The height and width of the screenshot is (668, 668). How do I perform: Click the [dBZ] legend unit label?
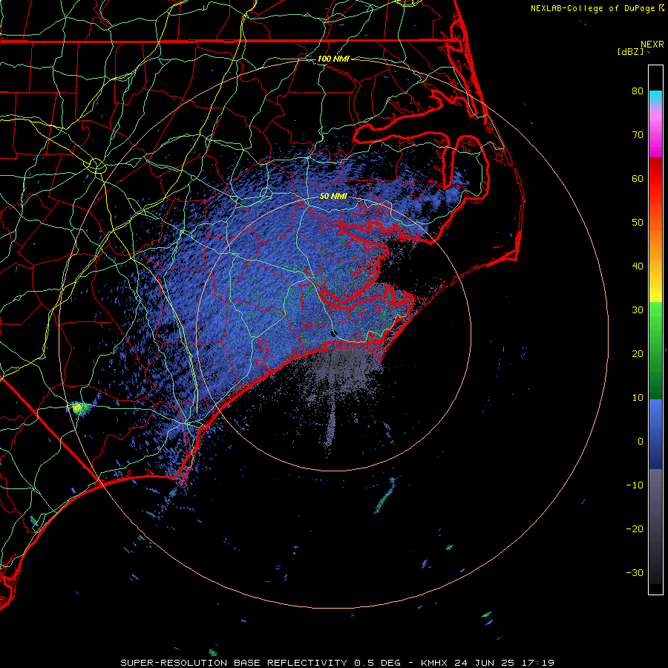point(630,52)
